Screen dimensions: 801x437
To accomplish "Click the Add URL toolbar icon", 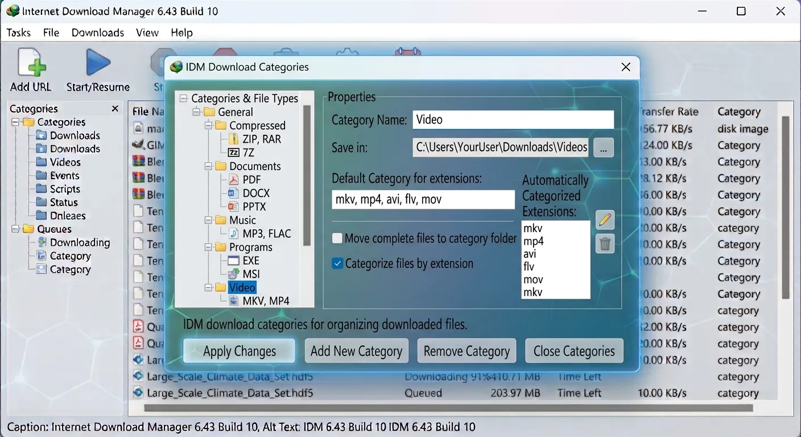I will tap(31, 62).
